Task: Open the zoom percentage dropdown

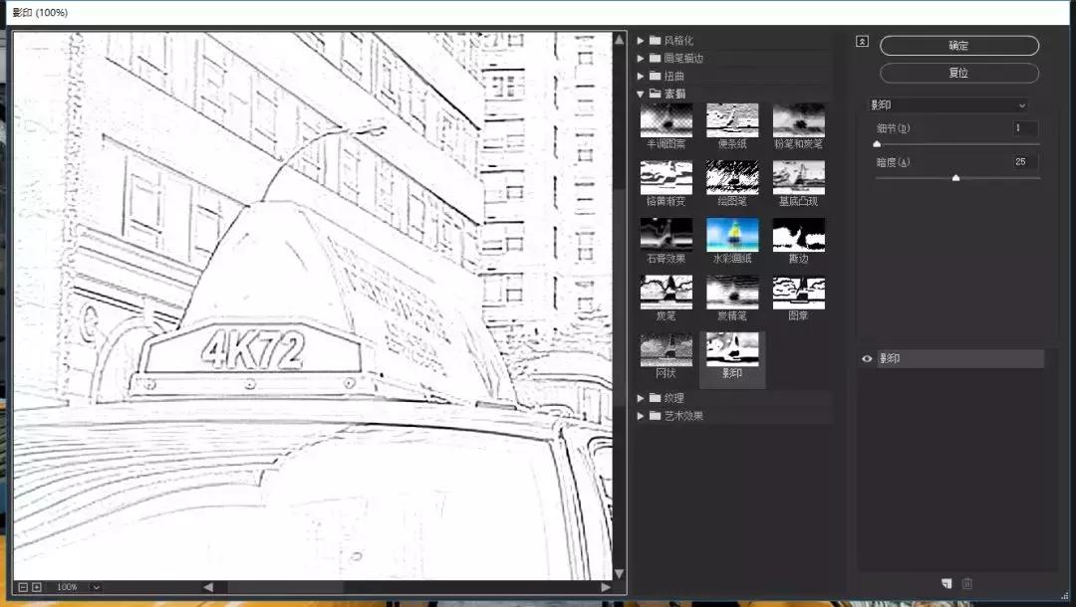Action: [94, 586]
